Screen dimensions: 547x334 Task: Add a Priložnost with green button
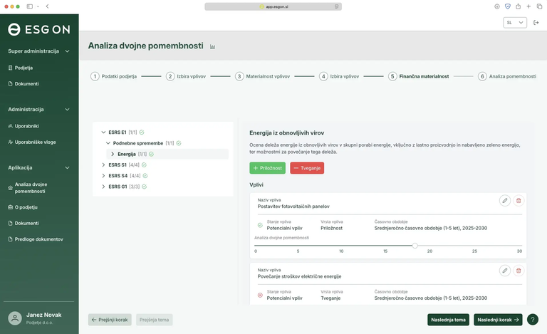[268, 168]
